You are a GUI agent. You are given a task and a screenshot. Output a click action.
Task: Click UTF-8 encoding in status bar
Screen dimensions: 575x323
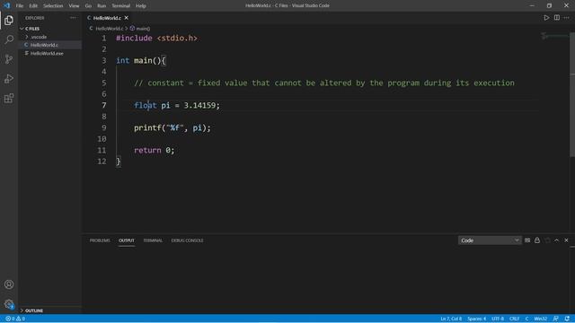[498, 319]
